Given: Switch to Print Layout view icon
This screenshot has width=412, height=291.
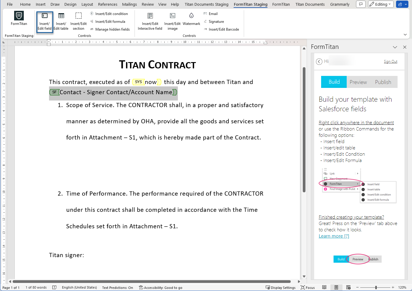Looking at the screenshot, I should (x=336, y=287).
